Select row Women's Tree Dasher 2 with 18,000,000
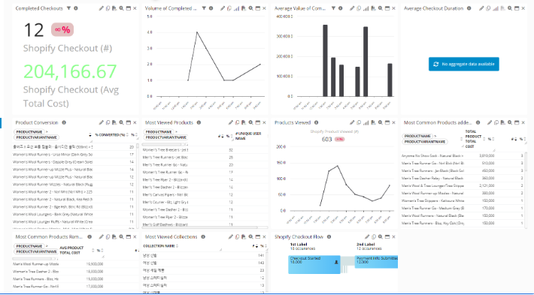534x295 pixels. click(x=74, y=272)
